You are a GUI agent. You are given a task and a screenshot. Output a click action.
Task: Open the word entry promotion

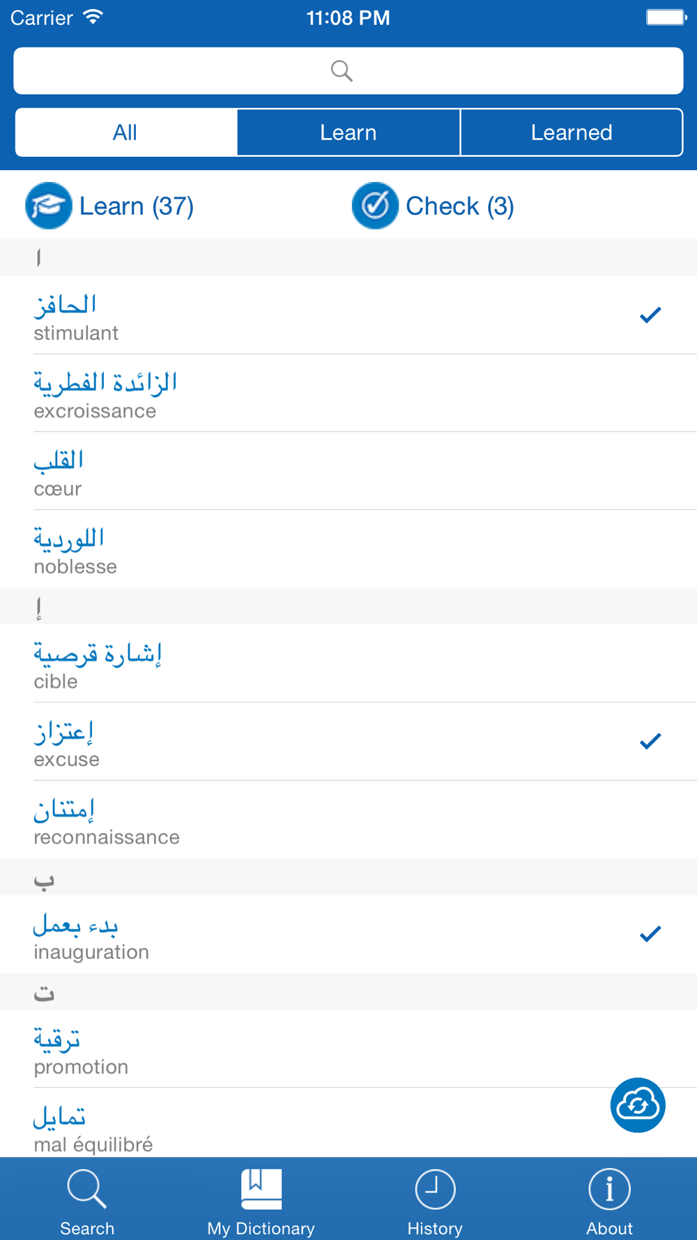348,1049
